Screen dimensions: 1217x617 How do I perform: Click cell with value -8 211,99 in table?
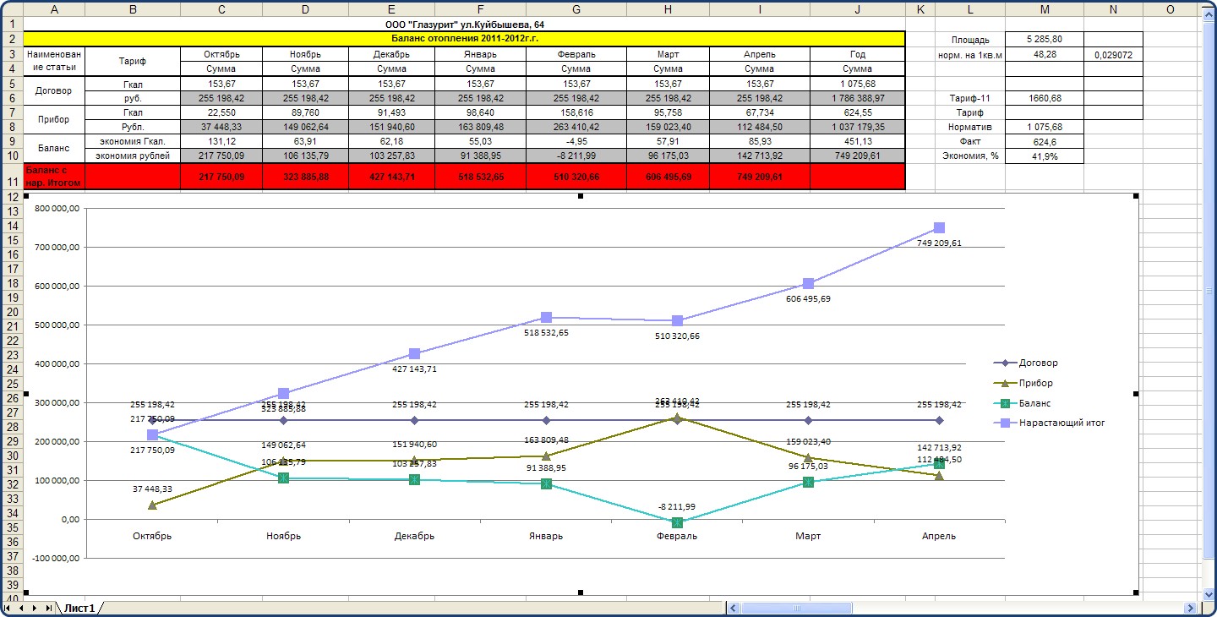576,156
